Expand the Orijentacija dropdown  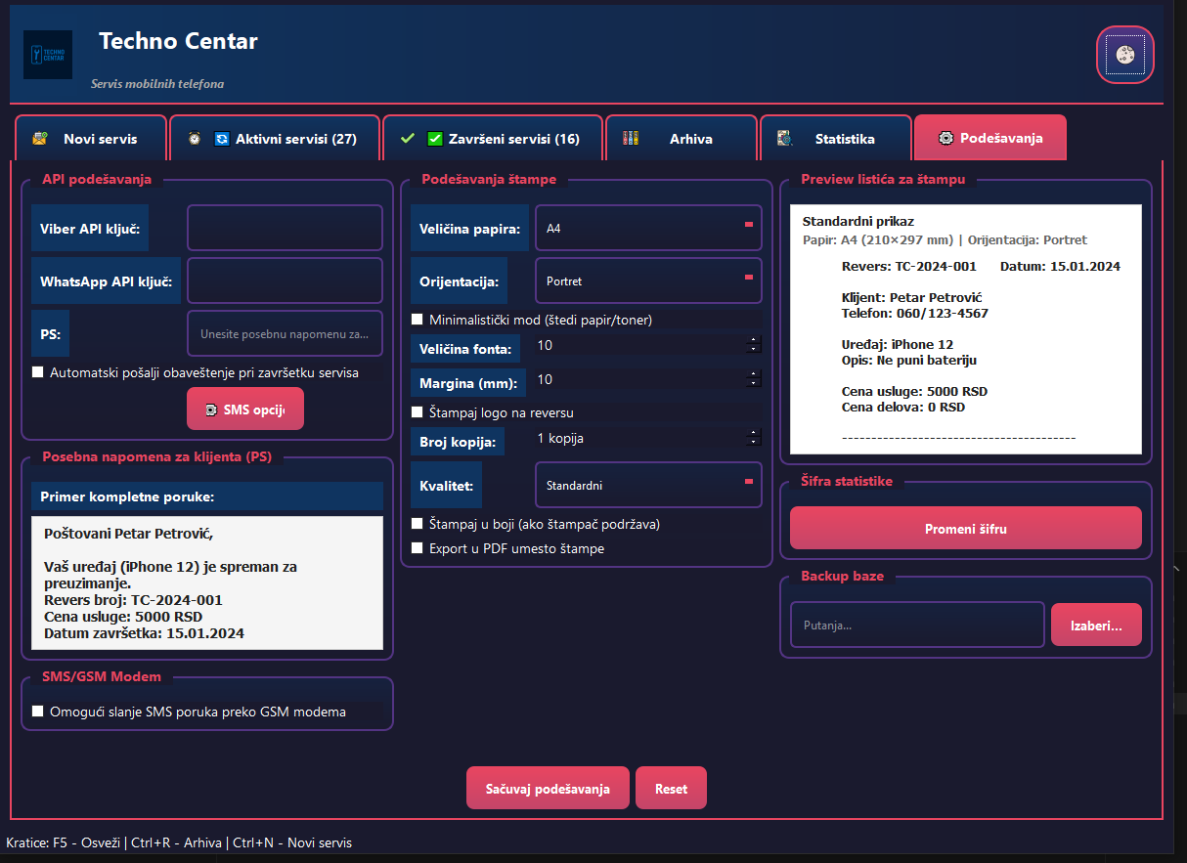coord(648,280)
